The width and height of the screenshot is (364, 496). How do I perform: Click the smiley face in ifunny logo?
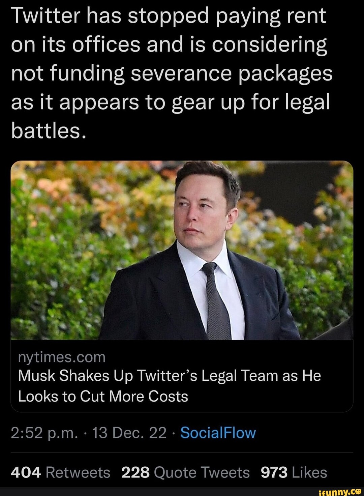(358, 491)
